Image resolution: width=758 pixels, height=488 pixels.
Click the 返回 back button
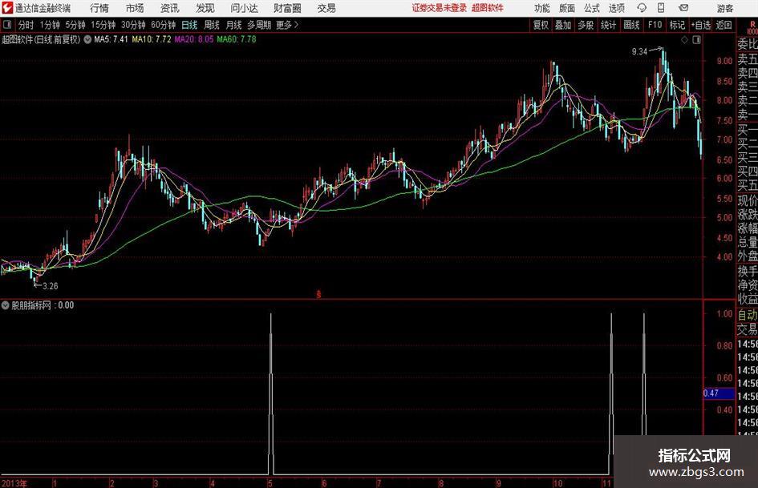[724, 25]
